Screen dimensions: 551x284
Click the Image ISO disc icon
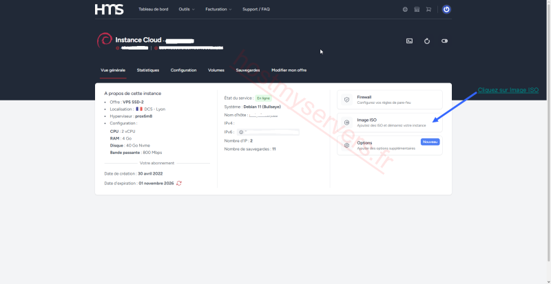[347, 122]
